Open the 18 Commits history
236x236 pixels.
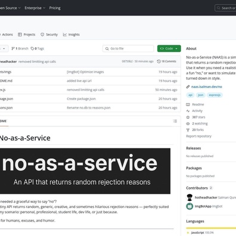(166, 61)
